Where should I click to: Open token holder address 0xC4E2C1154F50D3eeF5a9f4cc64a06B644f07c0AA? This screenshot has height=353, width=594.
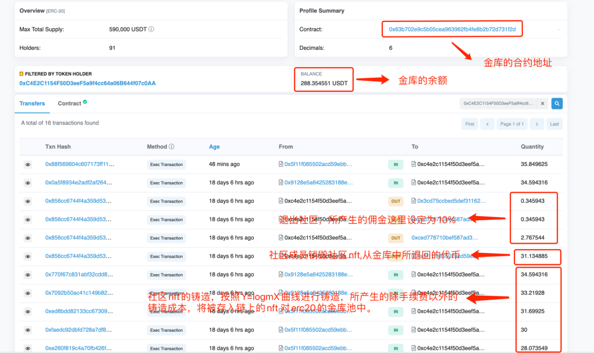click(87, 84)
